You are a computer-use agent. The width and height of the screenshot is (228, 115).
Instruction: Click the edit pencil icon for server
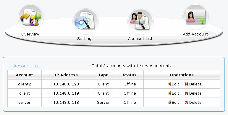point(169,102)
